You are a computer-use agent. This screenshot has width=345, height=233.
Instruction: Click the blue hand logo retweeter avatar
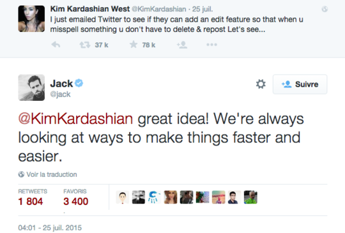(155, 197)
